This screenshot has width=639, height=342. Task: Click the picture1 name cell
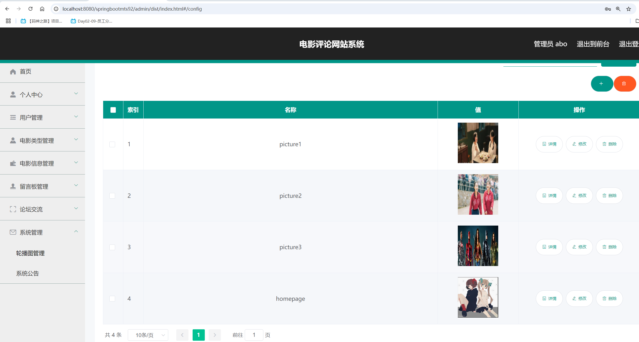[x=290, y=144]
